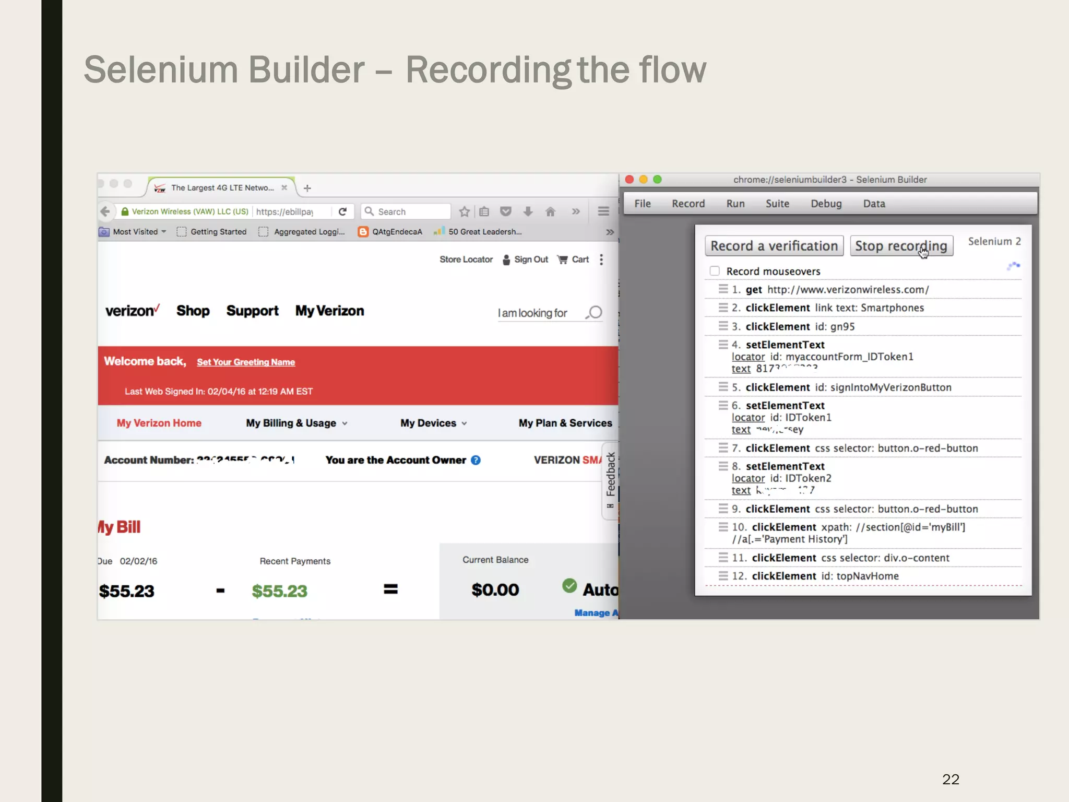This screenshot has width=1069, height=802.
Task: Select My Verizon Home tab
Action: coord(159,423)
